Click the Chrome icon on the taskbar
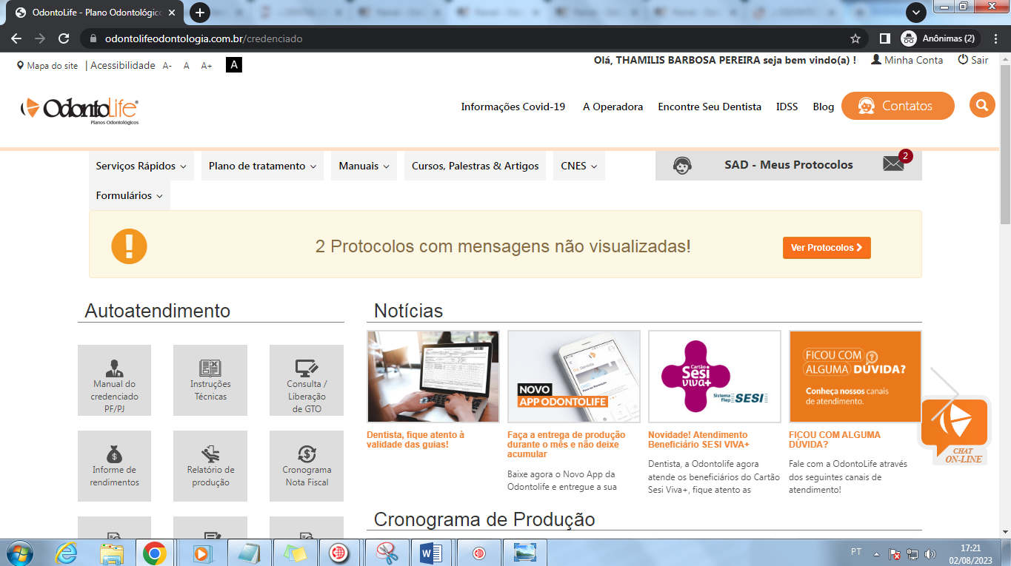The height and width of the screenshot is (566, 1011). click(x=155, y=552)
